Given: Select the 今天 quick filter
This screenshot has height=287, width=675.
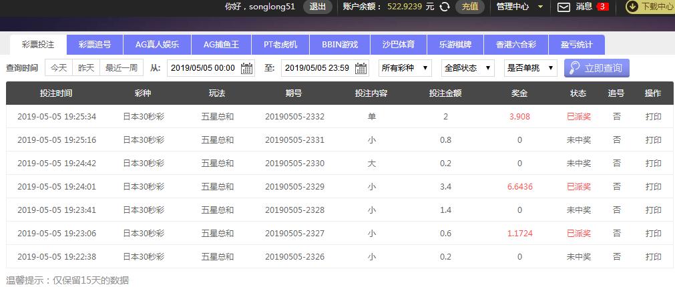Looking at the screenshot, I should 59,68.
